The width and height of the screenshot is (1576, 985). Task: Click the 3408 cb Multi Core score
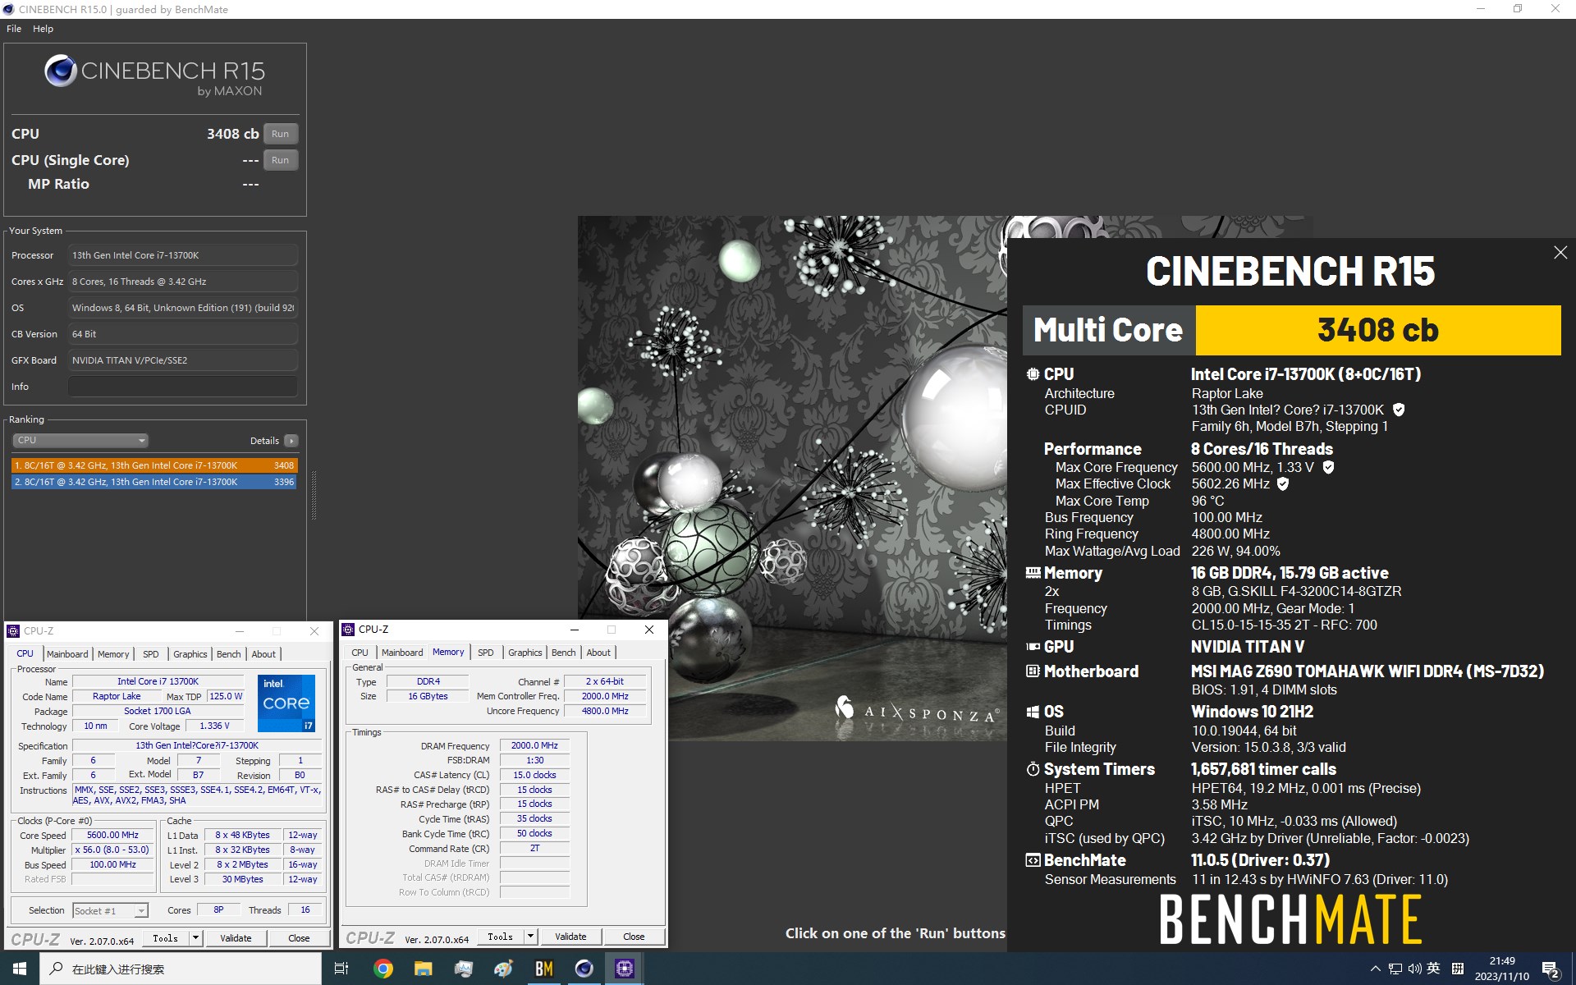click(x=1377, y=330)
